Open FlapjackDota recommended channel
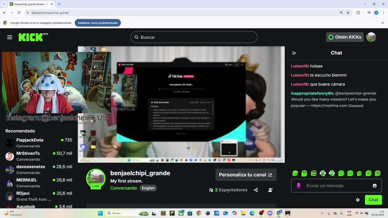 coord(39,143)
